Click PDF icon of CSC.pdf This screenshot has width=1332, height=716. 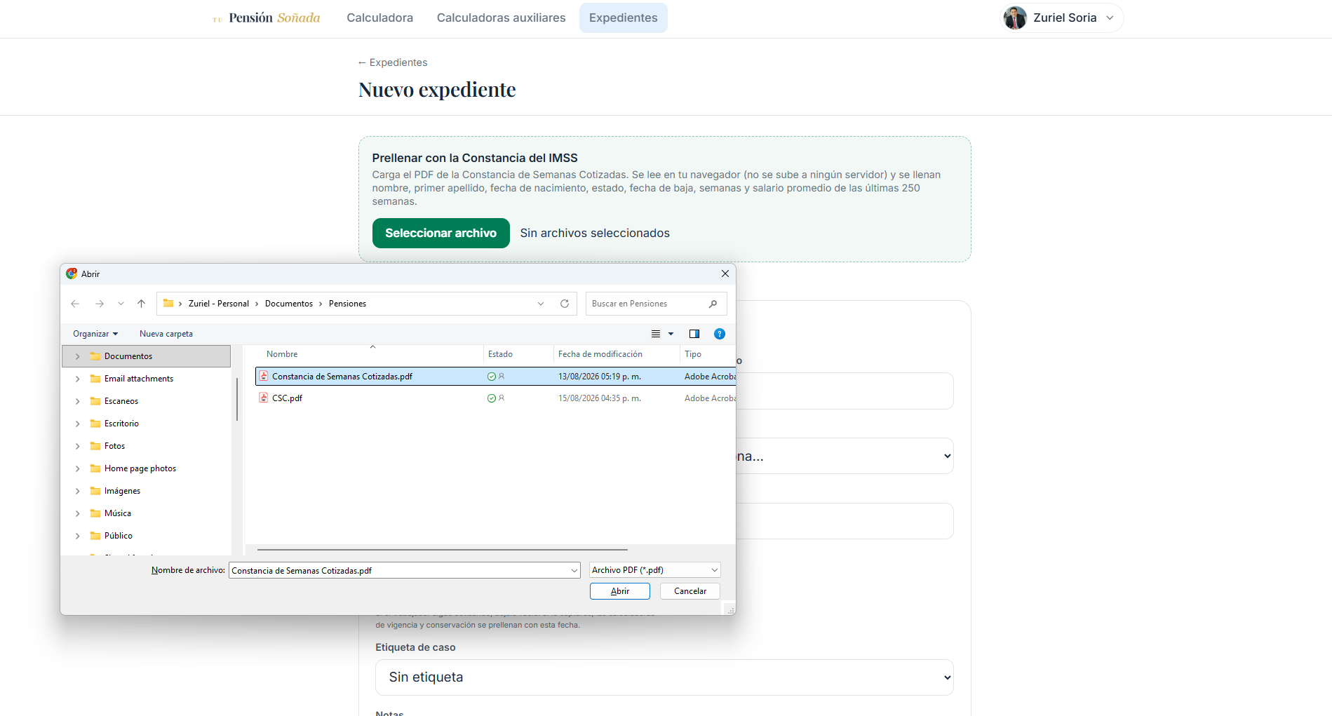[x=264, y=398]
